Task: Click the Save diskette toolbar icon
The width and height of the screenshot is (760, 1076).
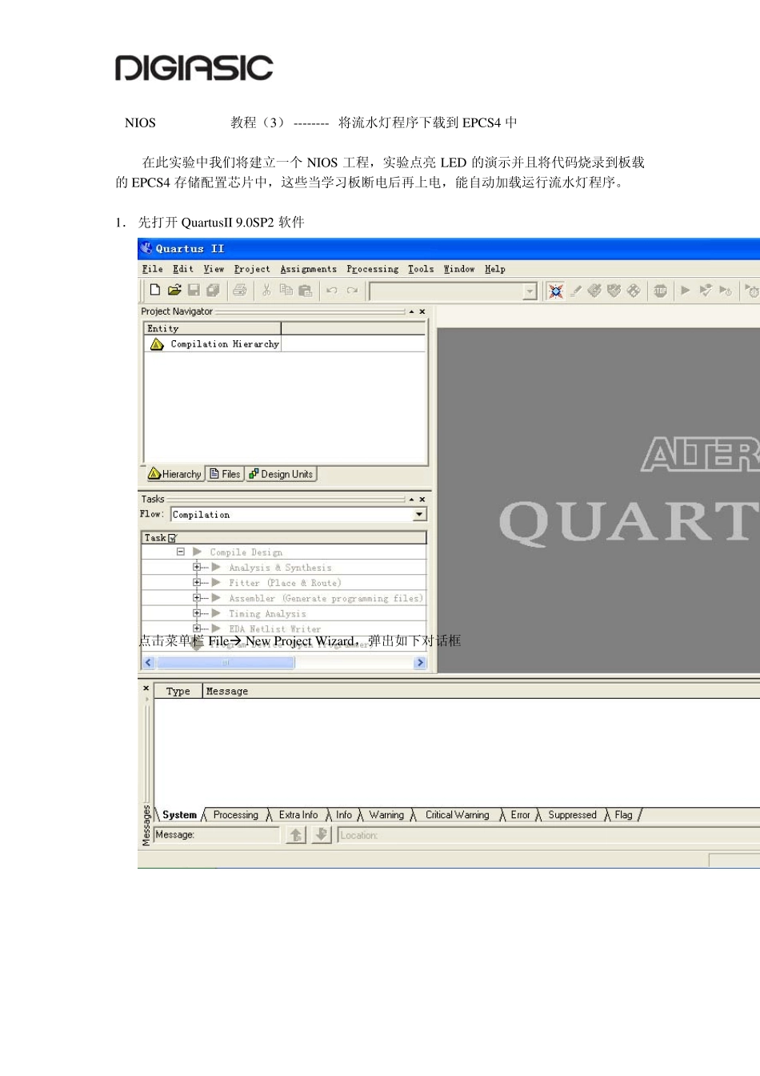Action: [194, 290]
